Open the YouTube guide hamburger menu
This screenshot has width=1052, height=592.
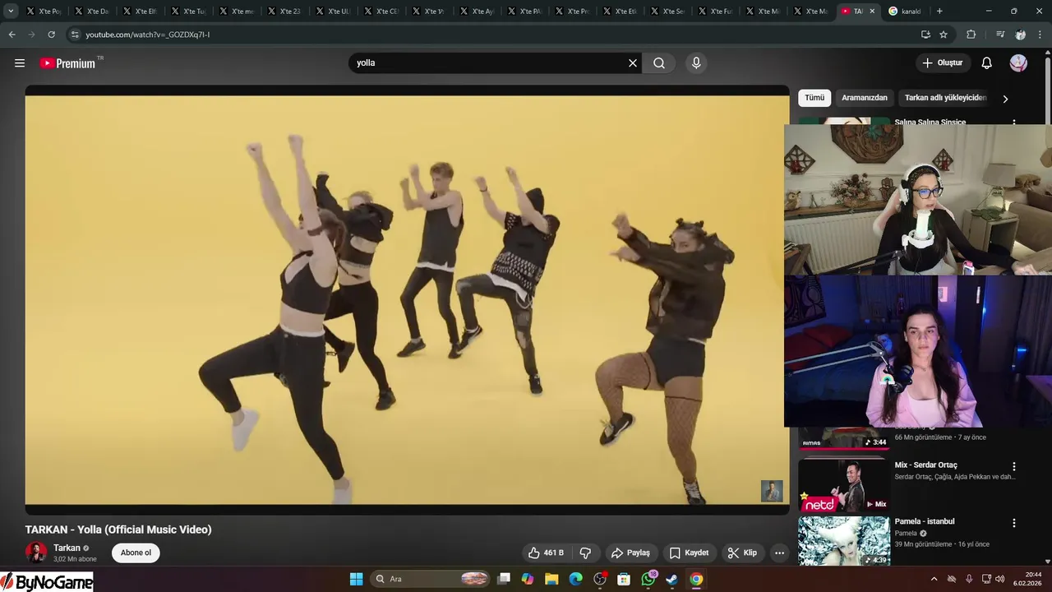click(x=20, y=63)
